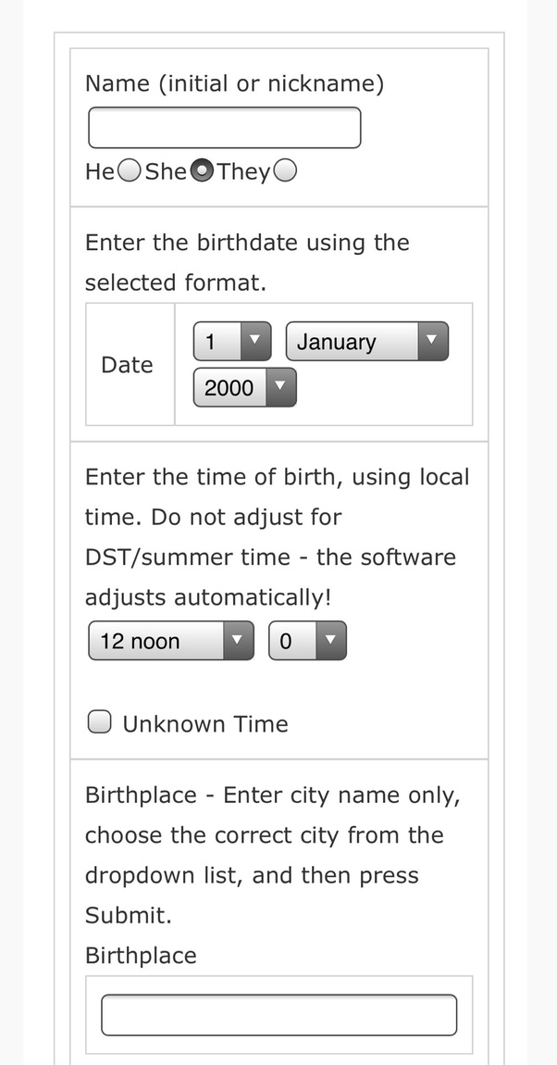Click the Name text input field
The image size is (557, 1065).
(x=224, y=128)
